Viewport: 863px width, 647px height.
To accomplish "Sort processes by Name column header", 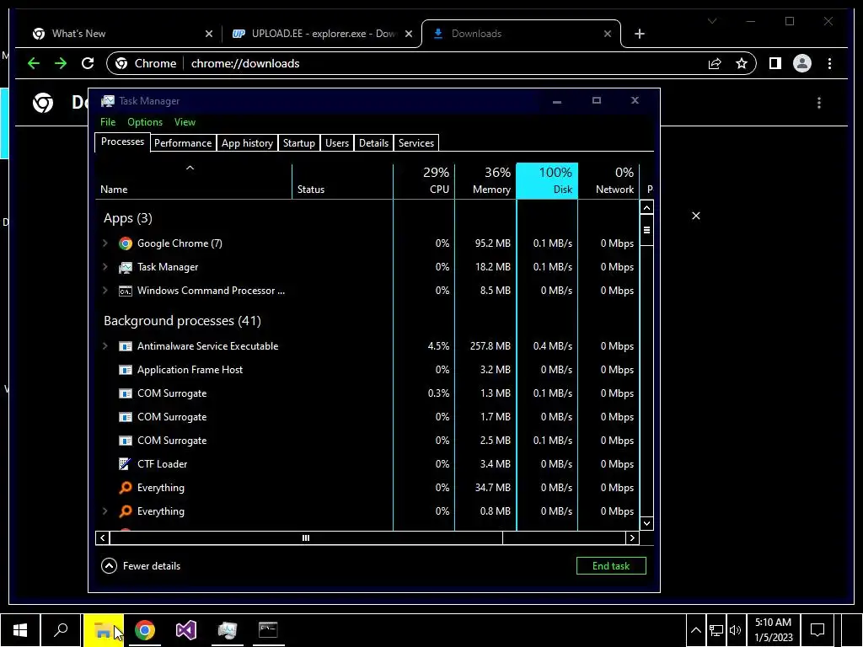I will (x=194, y=180).
